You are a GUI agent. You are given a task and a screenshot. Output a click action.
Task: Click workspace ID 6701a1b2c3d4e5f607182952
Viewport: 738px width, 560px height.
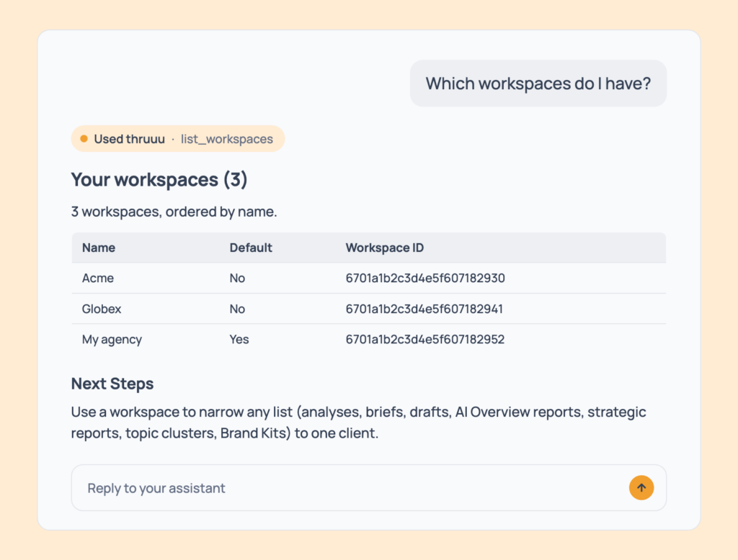pyautogui.click(x=425, y=340)
